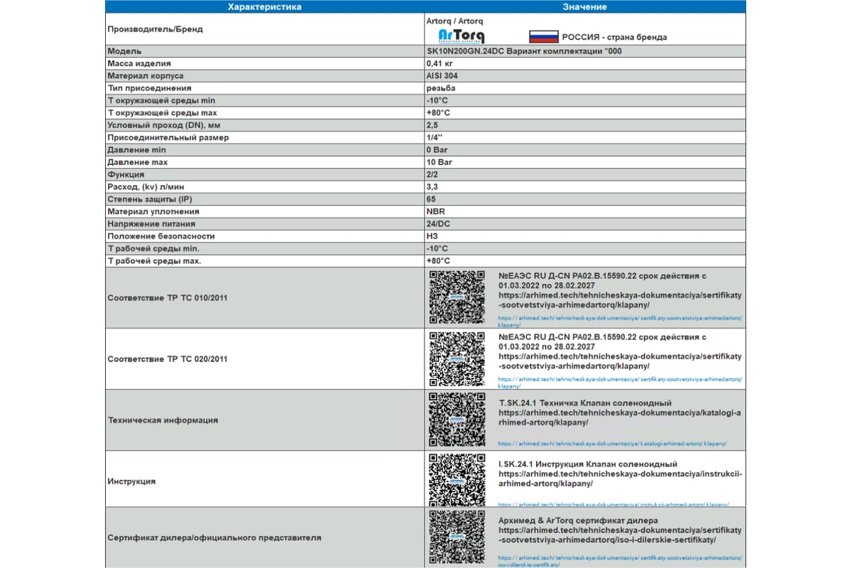
Task: Select the "10 Bar" value
Action: (439, 162)
